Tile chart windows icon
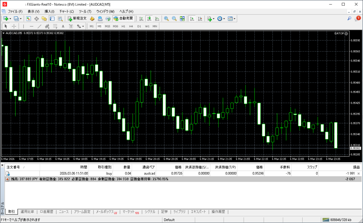The image size is (363, 223). point(182,18)
